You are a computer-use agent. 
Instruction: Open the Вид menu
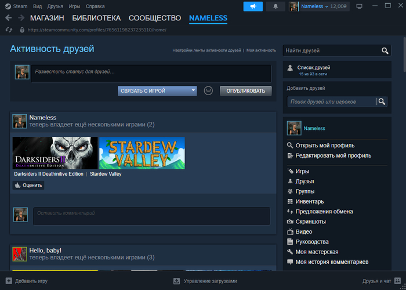(37, 6)
